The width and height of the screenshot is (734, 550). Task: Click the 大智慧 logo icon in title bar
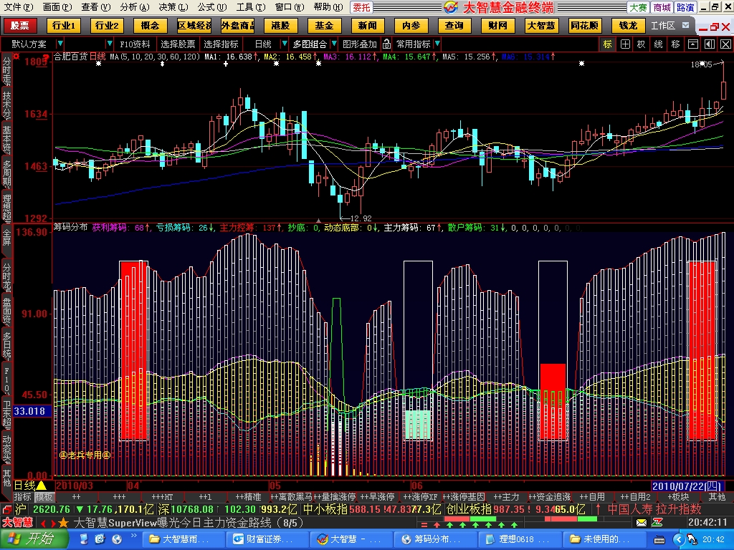452,7
